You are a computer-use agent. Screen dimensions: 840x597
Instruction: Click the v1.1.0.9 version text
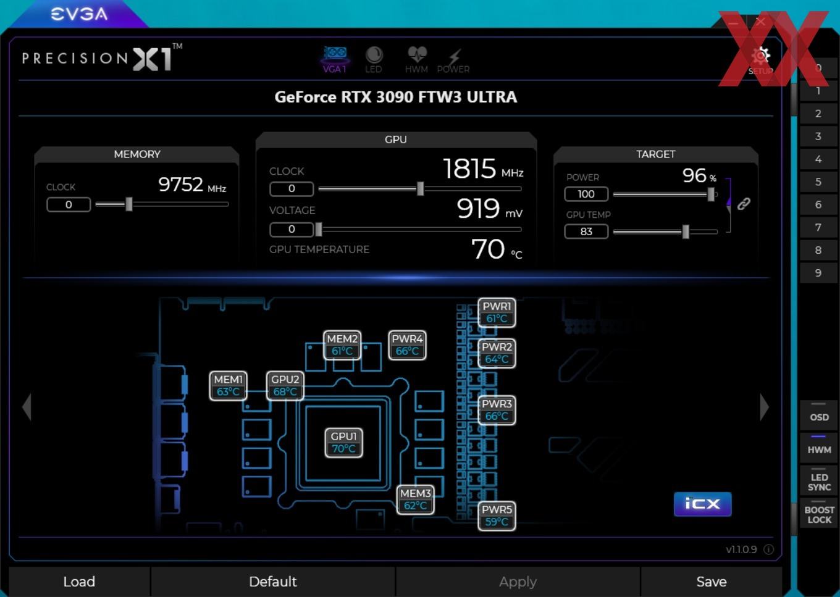coord(741,549)
